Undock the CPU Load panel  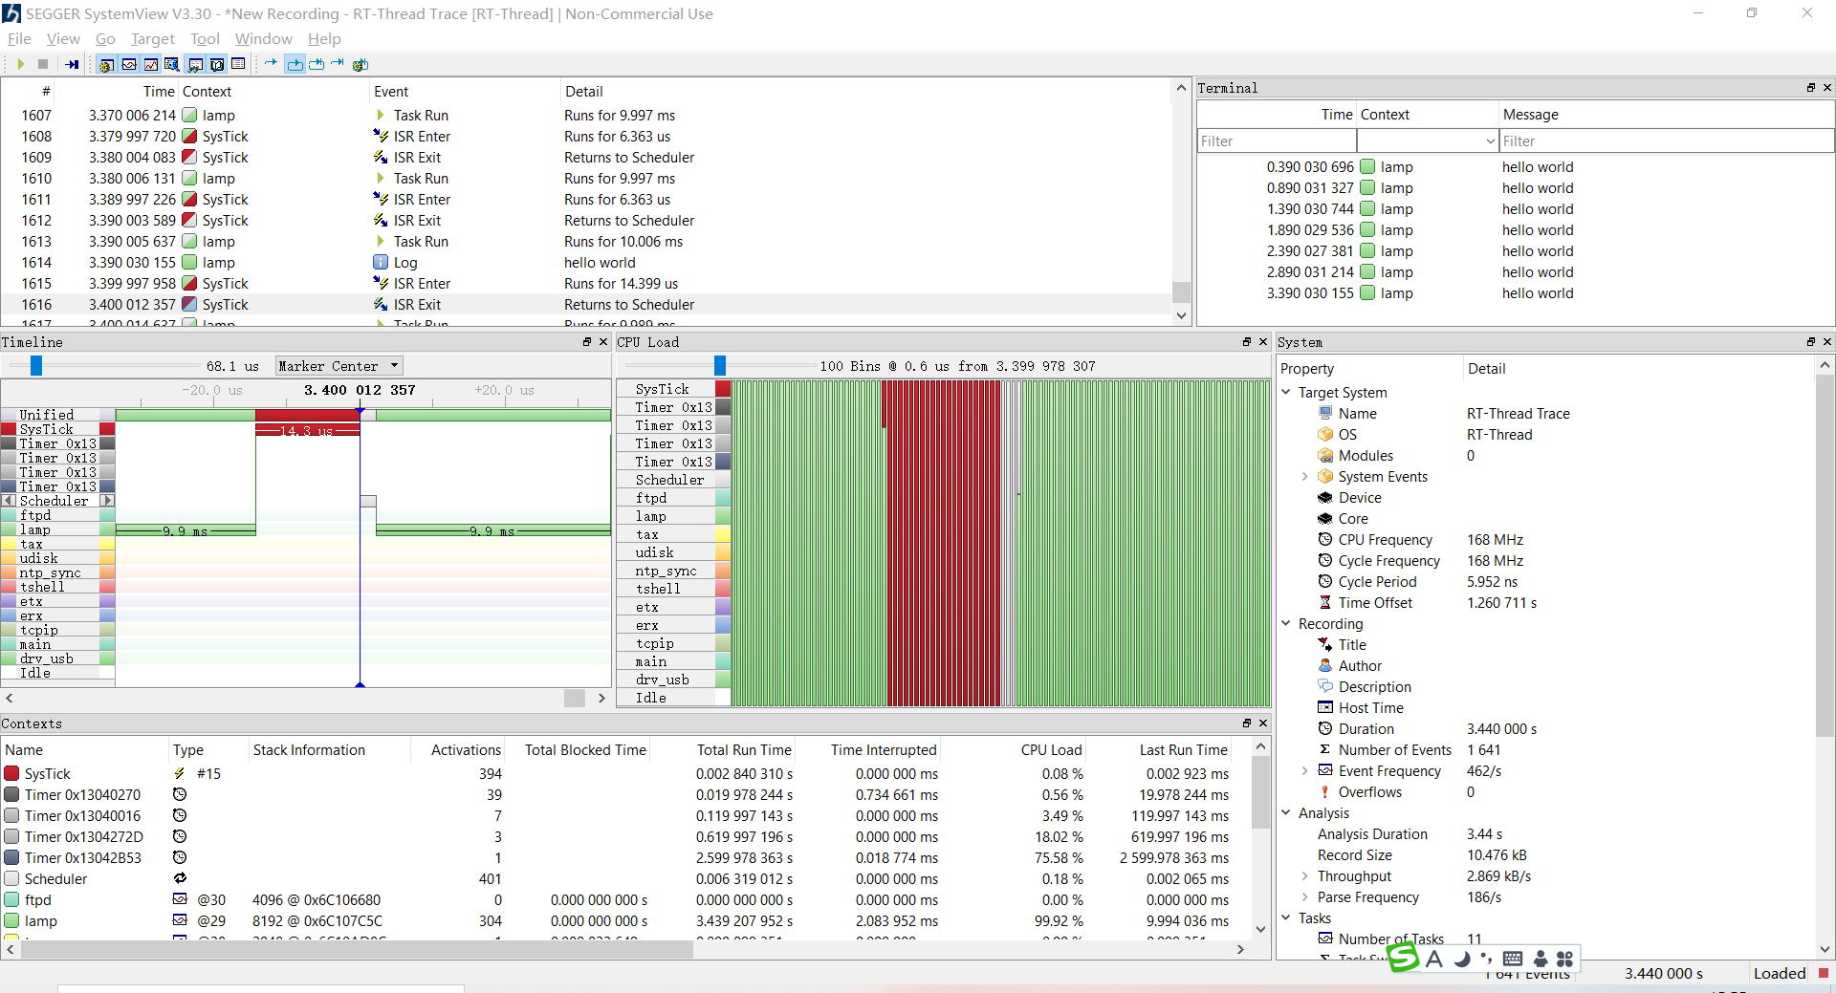tap(1246, 341)
